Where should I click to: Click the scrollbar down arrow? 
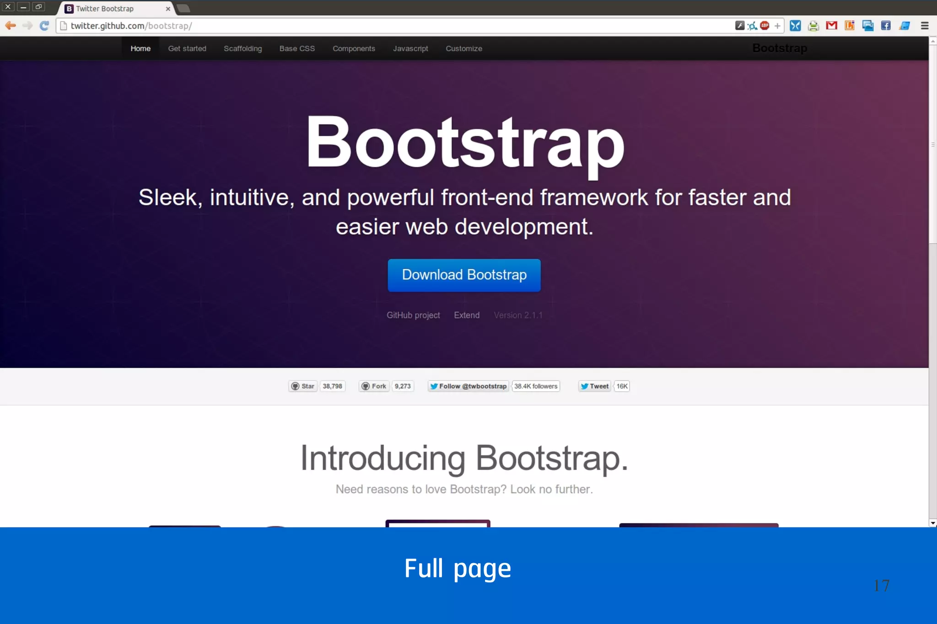(932, 523)
